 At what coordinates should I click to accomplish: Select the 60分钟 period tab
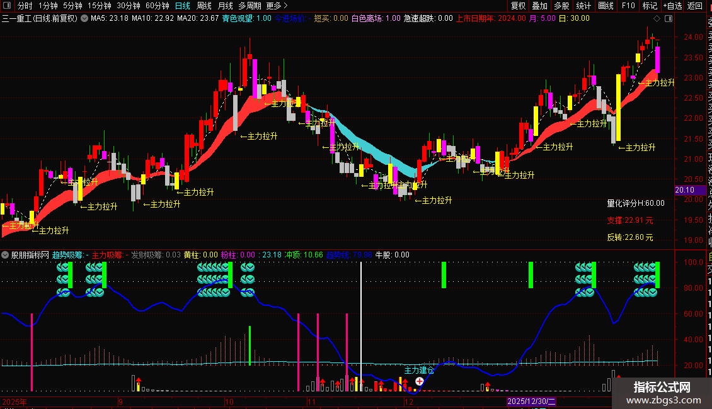158,6
